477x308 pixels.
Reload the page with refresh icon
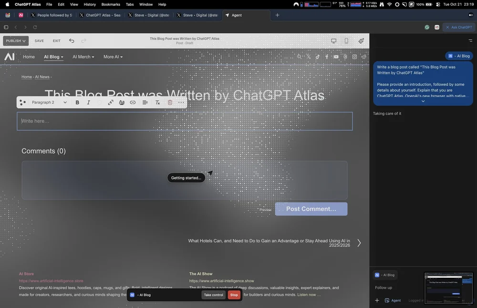[x=35, y=27]
